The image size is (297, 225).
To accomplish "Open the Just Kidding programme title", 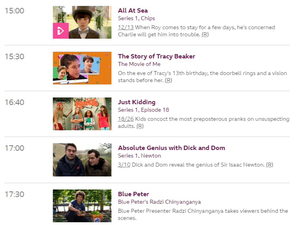I will [x=137, y=102].
